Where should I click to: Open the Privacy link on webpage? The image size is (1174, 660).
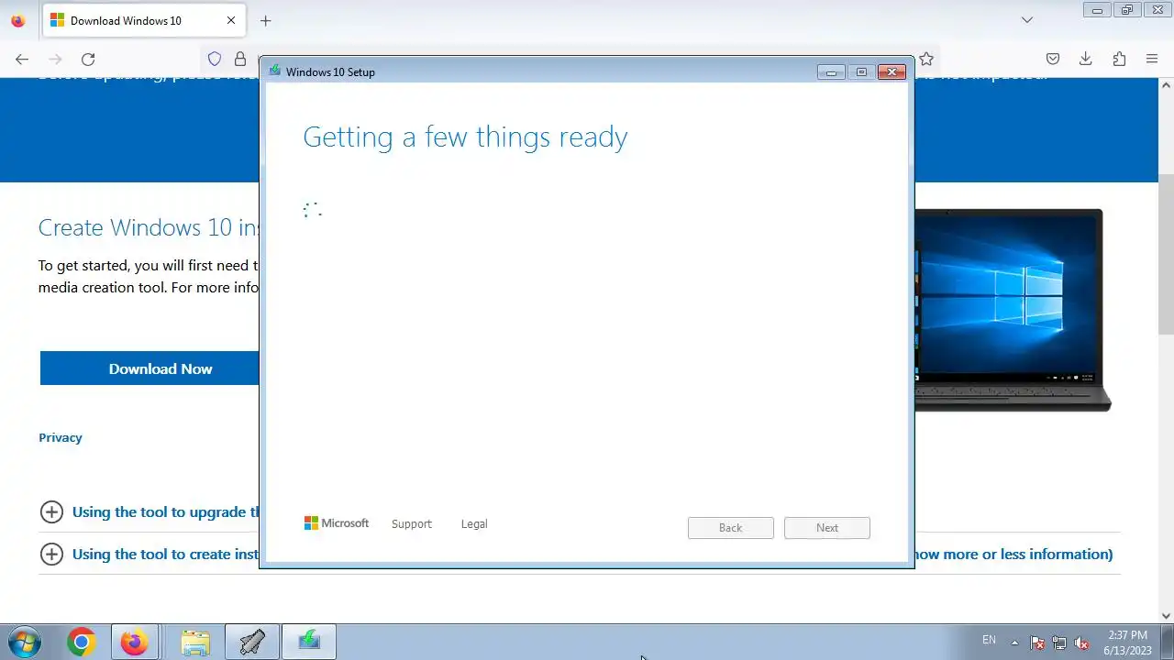(x=61, y=437)
